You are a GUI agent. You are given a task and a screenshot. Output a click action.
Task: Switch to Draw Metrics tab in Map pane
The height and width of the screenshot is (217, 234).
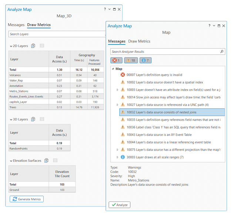pyautogui.click(x=139, y=41)
